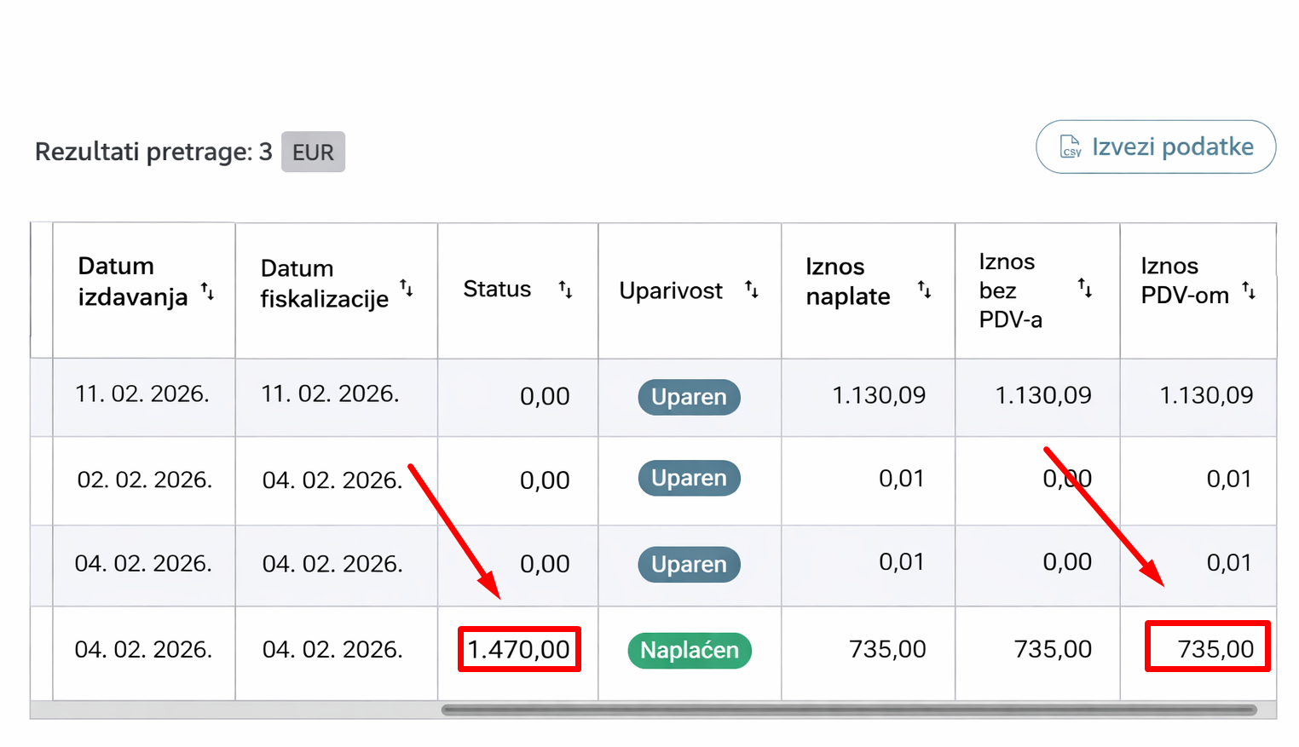The height and width of the screenshot is (747, 1299).
Task: Select the green Naplaćen status badge
Action: tap(689, 651)
